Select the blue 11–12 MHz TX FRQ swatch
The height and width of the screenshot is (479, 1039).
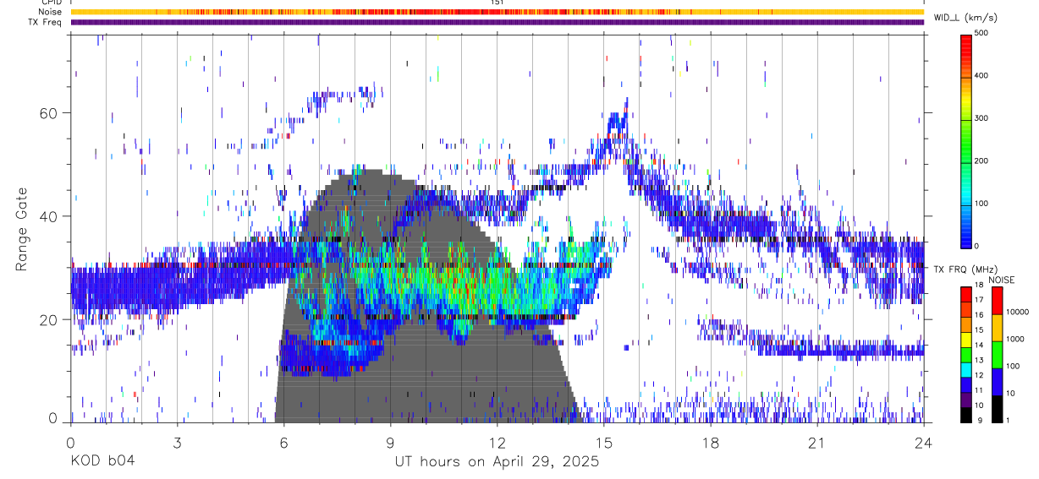pos(965,384)
